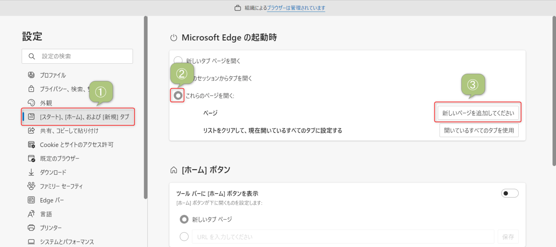Open the ブラウザーは管理されています link
This screenshot has height=247, width=556.
tap(296, 8)
